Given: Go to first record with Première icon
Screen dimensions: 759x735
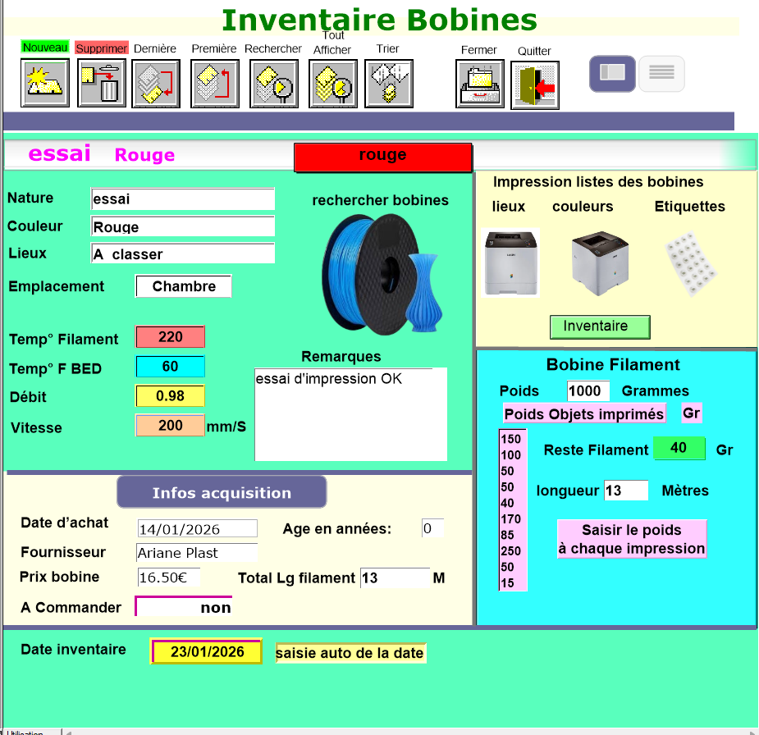Looking at the screenshot, I should (215, 83).
